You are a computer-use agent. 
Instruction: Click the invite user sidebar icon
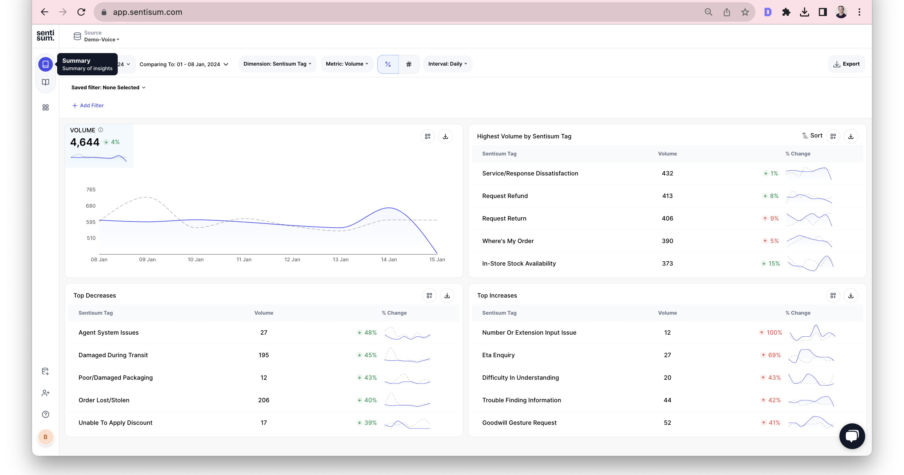pos(45,393)
